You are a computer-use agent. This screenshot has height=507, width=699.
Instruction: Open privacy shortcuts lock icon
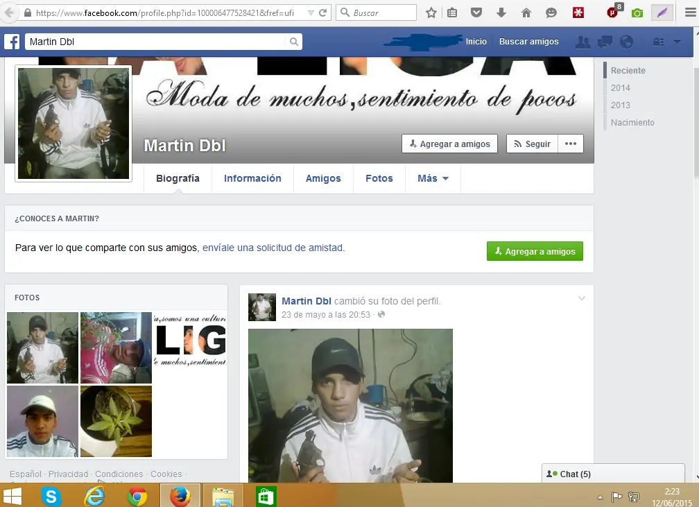pos(657,42)
